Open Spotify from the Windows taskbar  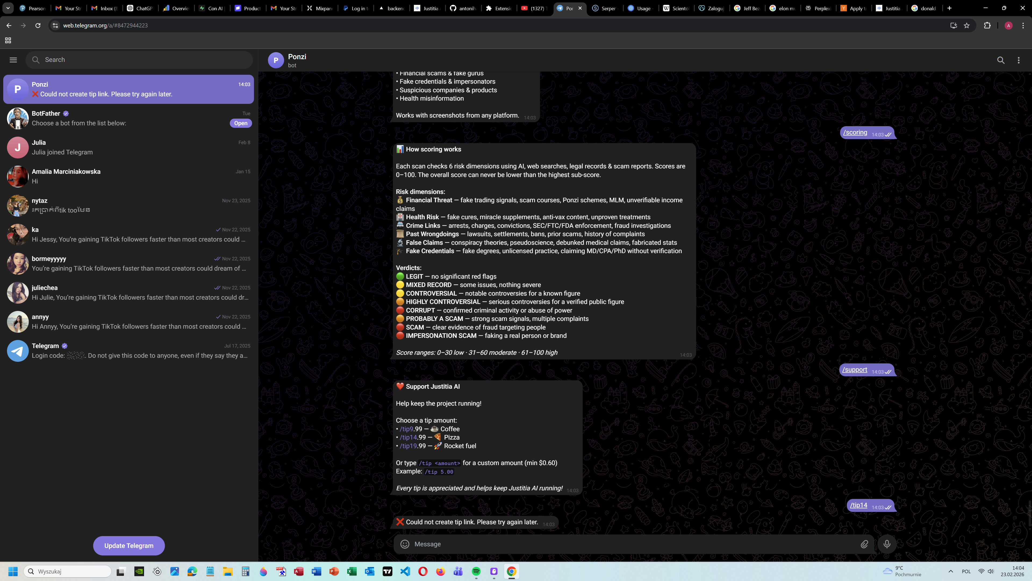tap(476, 571)
